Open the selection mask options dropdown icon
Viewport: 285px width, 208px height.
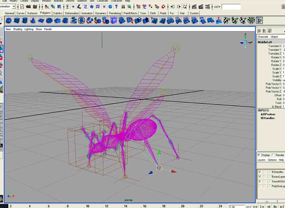pos(67,7)
